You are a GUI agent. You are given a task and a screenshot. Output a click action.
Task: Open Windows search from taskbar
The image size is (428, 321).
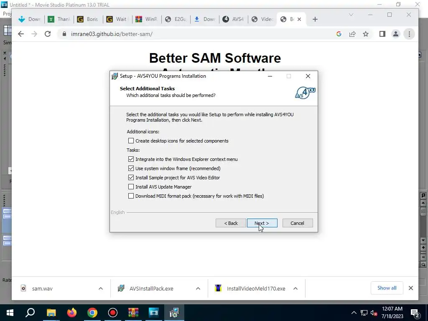pos(30,313)
